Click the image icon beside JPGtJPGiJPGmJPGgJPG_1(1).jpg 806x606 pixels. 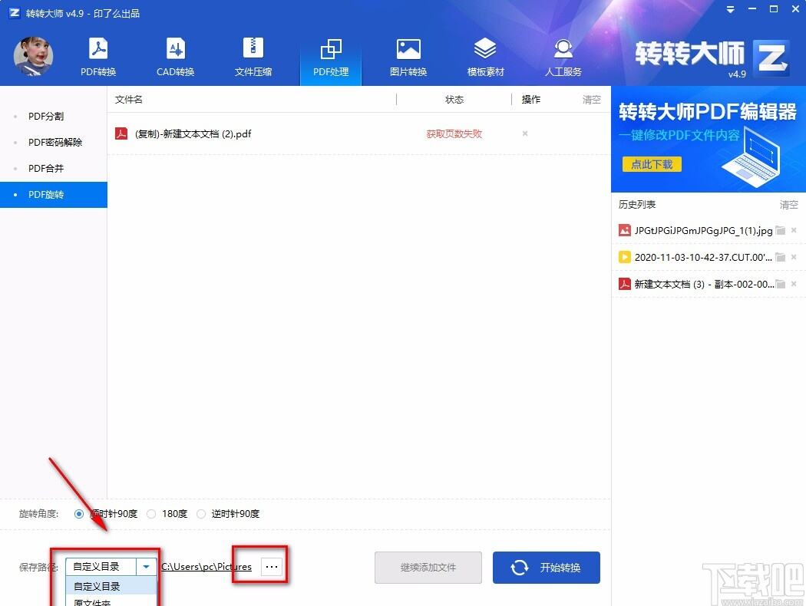point(625,230)
